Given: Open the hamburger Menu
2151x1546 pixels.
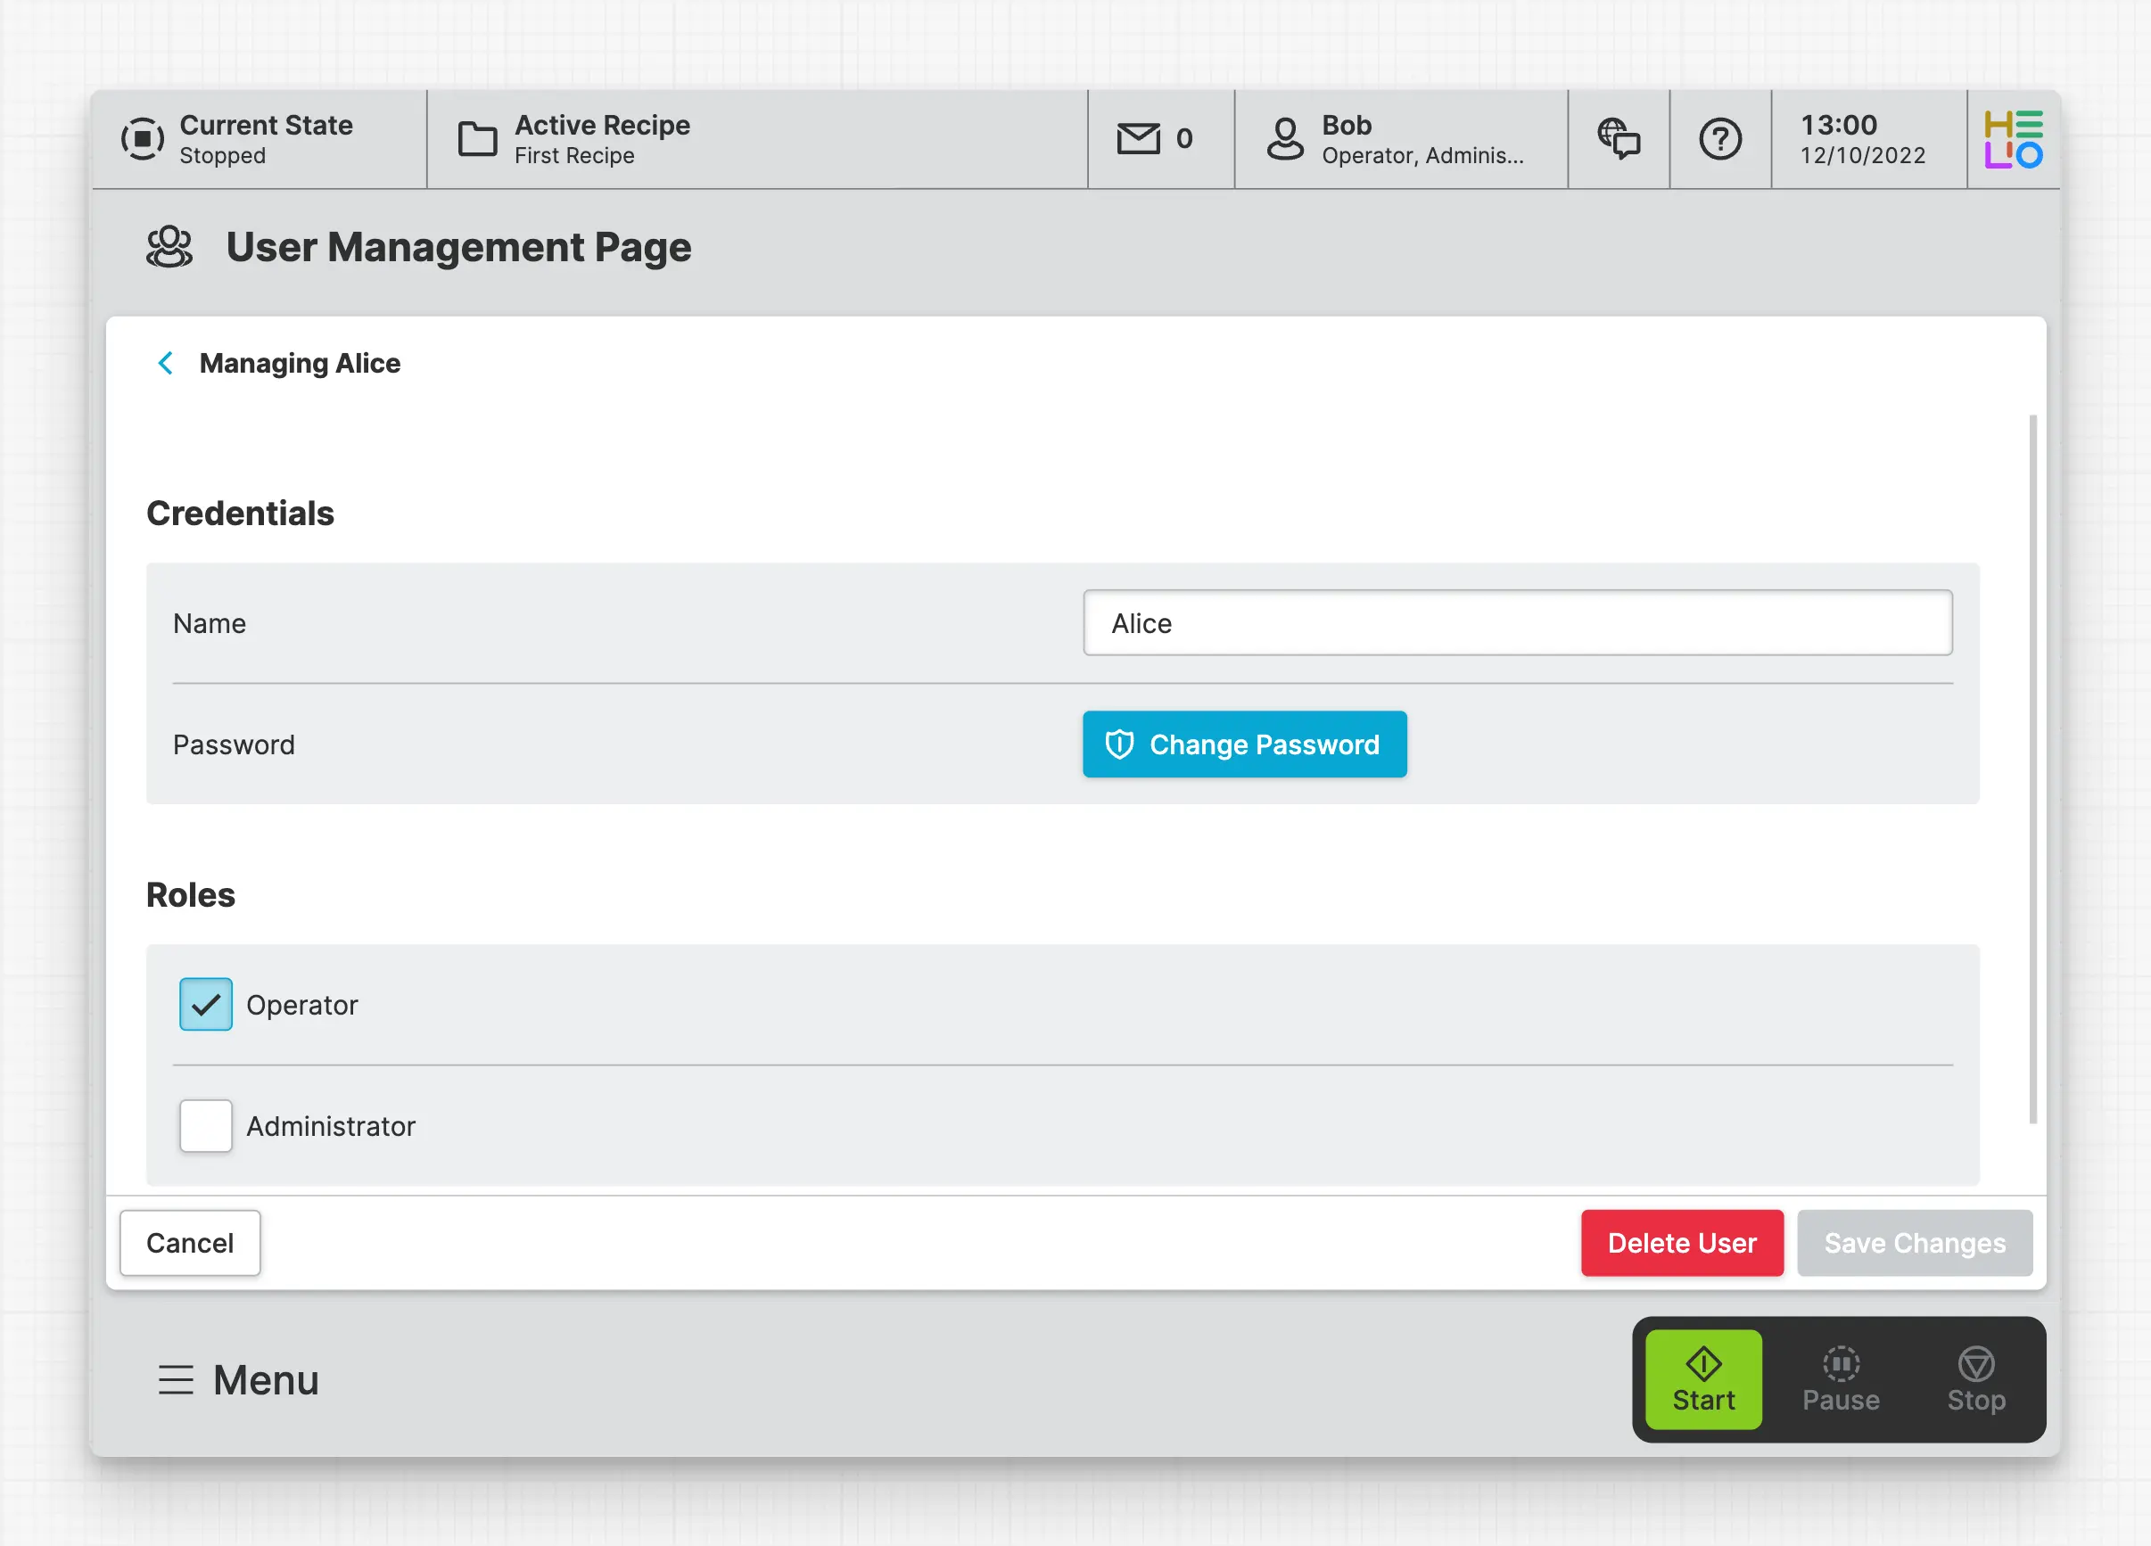Looking at the screenshot, I should (x=239, y=1380).
